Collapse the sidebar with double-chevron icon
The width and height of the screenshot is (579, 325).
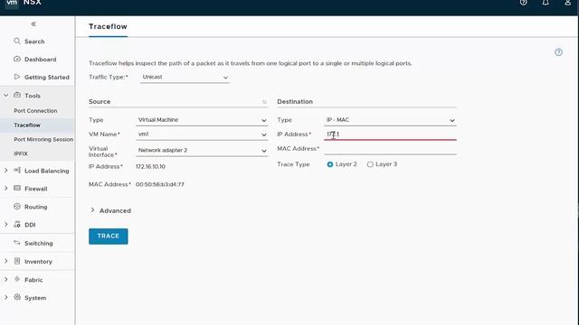(x=33, y=24)
